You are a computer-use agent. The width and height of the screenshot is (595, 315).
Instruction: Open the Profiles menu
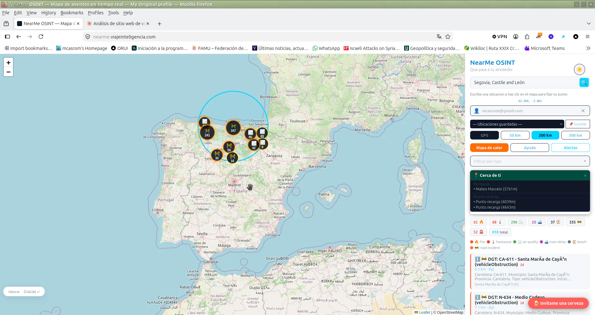click(x=95, y=13)
